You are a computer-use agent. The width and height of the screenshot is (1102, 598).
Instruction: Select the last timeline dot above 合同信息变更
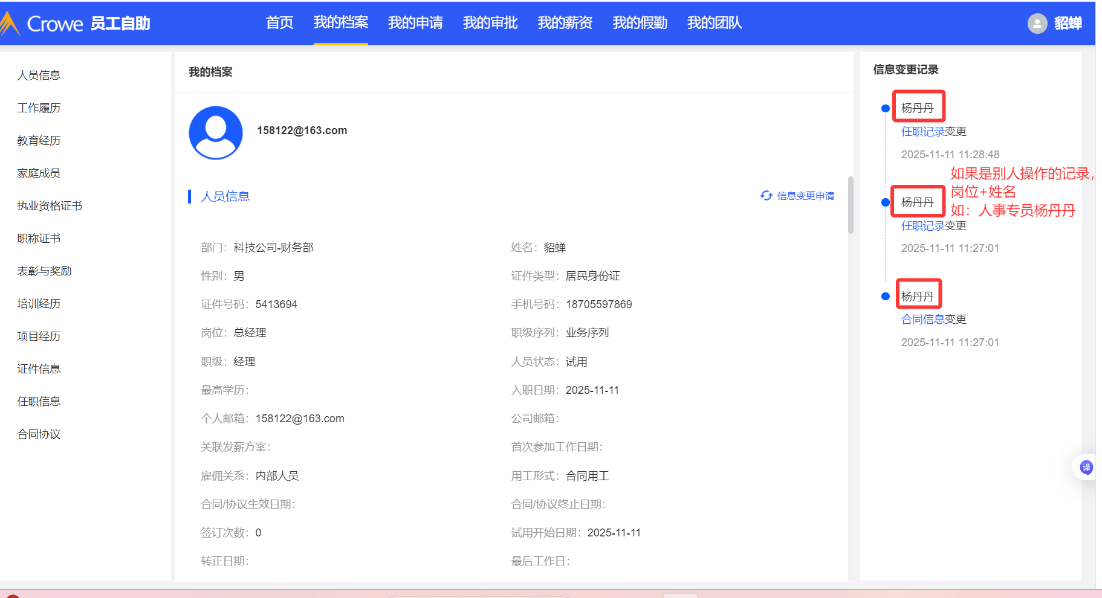[885, 297]
